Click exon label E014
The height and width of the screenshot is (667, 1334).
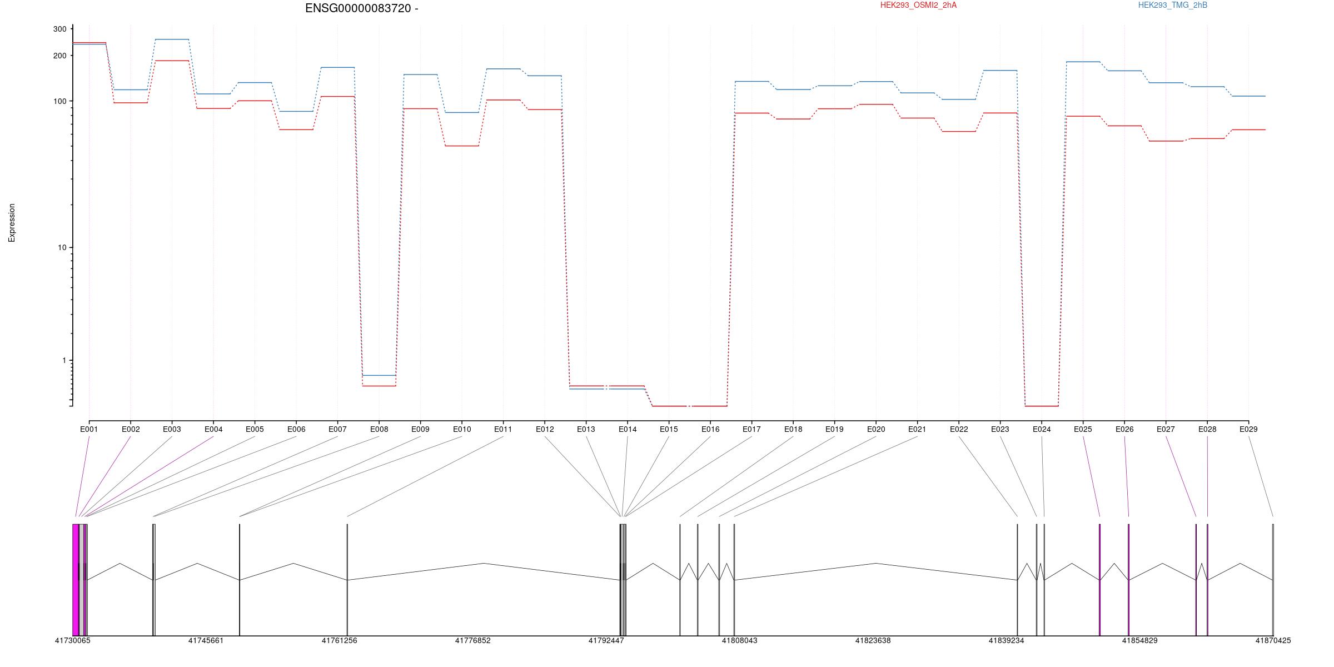(628, 429)
